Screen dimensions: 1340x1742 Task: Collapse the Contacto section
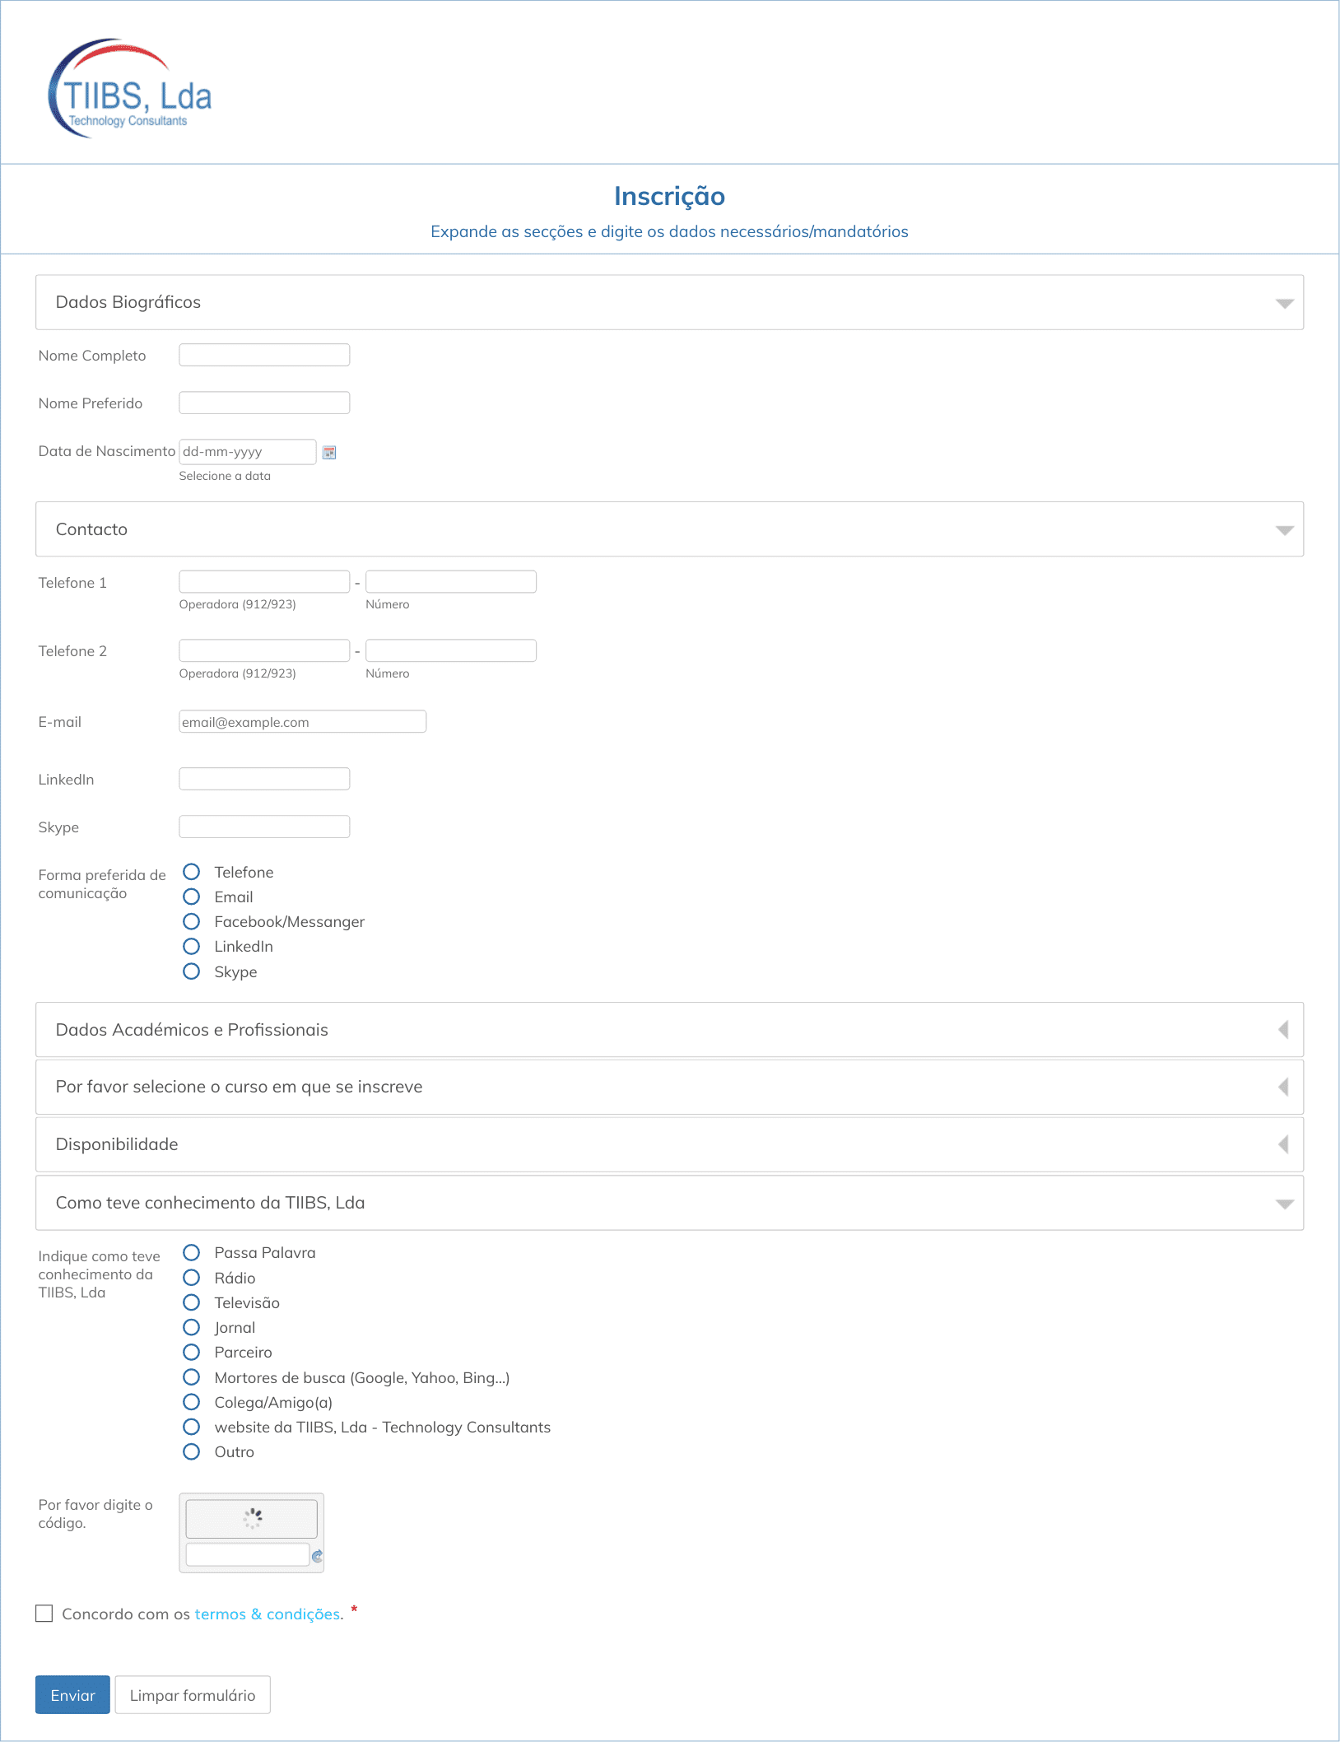(x=1284, y=529)
